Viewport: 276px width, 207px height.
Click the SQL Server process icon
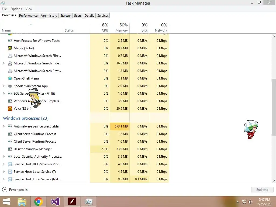(10, 94)
